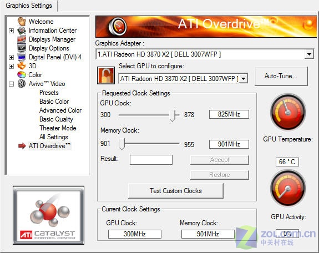This screenshot has height=253, width=319.
Task: Select Digital Panel (DVI) 4 entry
Action: (x=55, y=57)
